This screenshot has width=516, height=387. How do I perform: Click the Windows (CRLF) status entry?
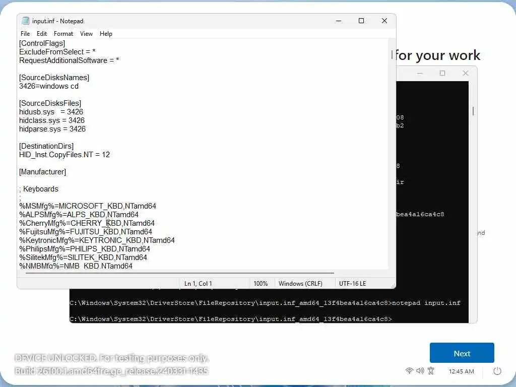(x=300, y=283)
